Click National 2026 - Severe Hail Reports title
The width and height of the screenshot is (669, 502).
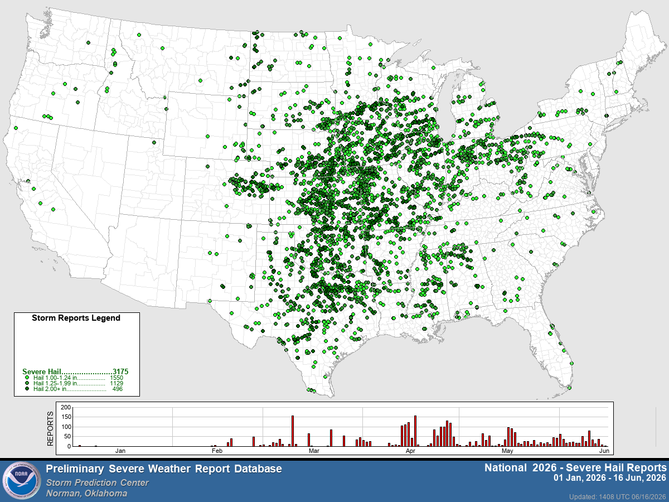[575, 467]
